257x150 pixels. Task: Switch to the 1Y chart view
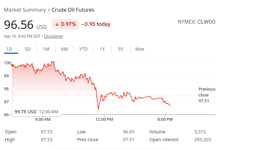(102, 49)
